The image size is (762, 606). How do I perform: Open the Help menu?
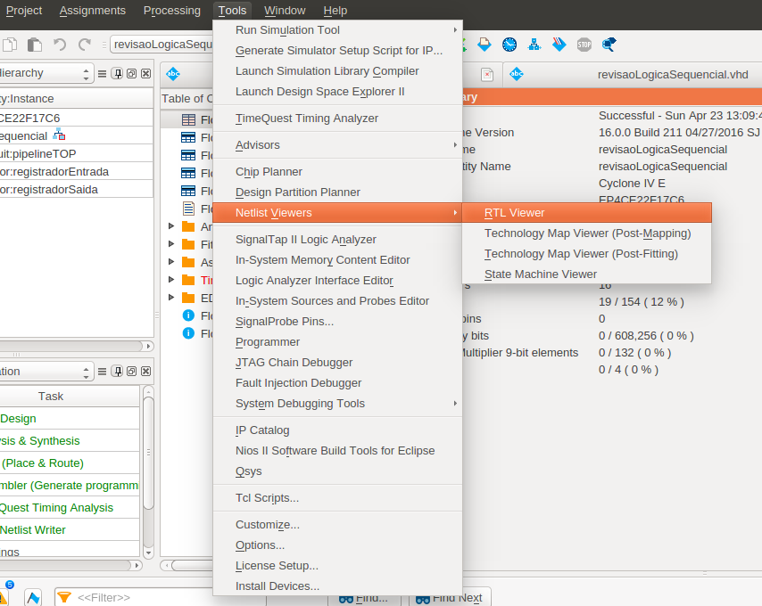tap(335, 10)
